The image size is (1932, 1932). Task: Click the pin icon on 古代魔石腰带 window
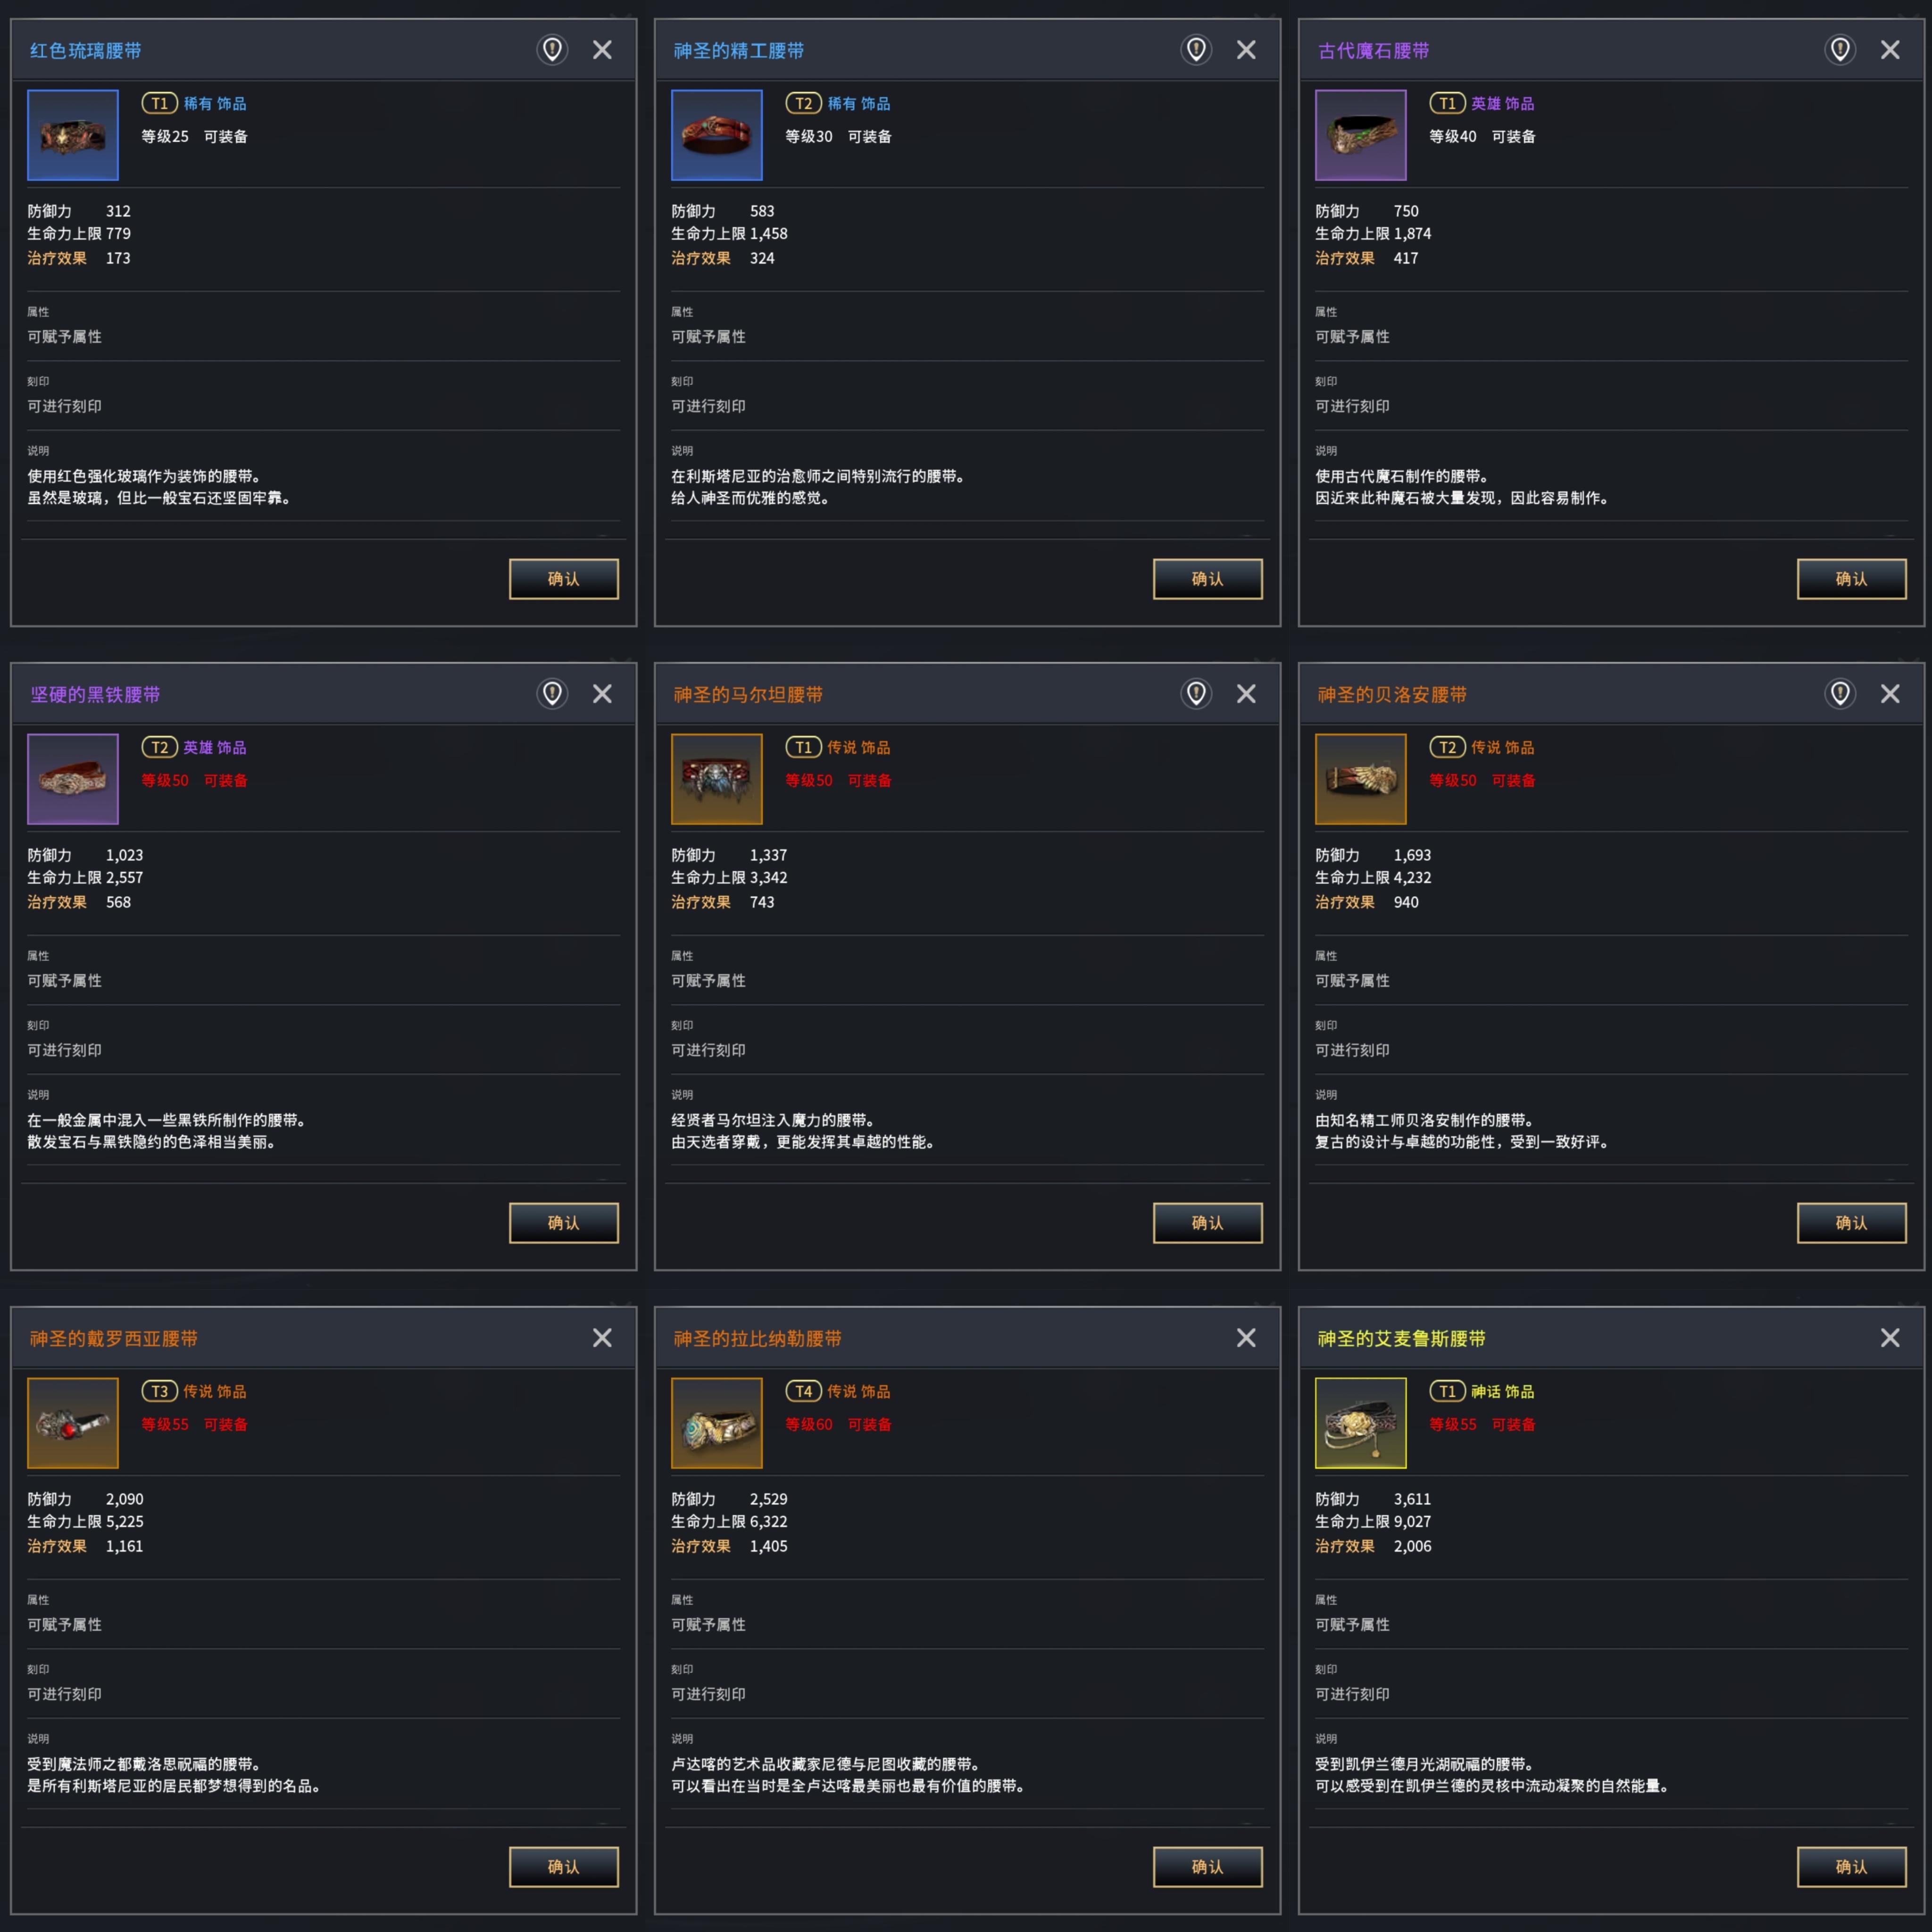pyautogui.click(x=1840, y=49)
